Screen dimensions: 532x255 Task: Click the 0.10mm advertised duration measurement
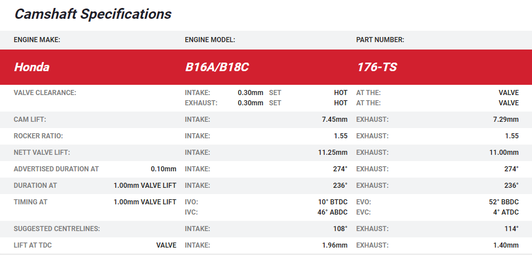pos(163,169)
